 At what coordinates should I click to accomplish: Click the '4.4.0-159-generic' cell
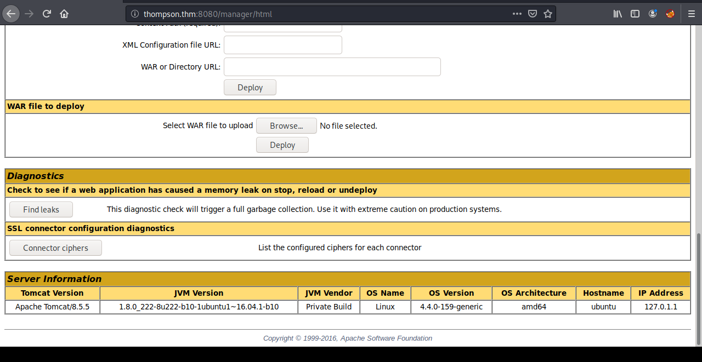click(x=451, y=307)
